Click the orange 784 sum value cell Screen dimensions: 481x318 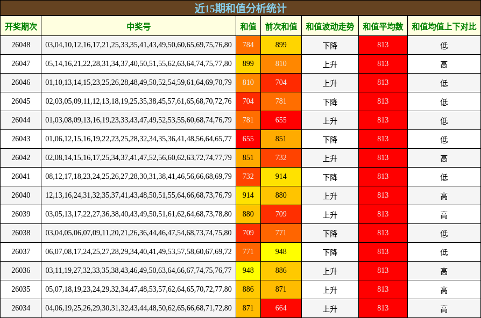[248, 45]
